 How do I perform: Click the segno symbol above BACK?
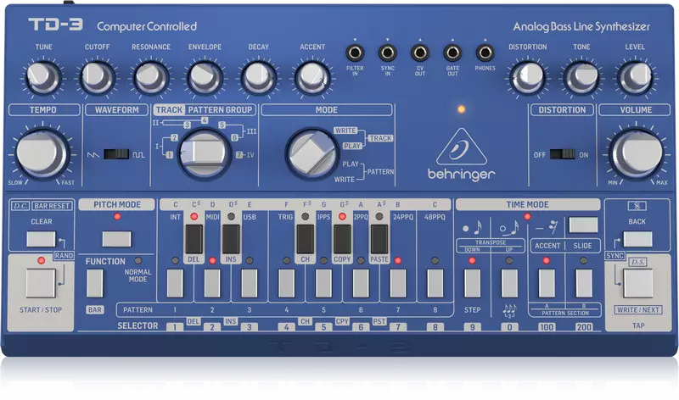pos(637,206)
